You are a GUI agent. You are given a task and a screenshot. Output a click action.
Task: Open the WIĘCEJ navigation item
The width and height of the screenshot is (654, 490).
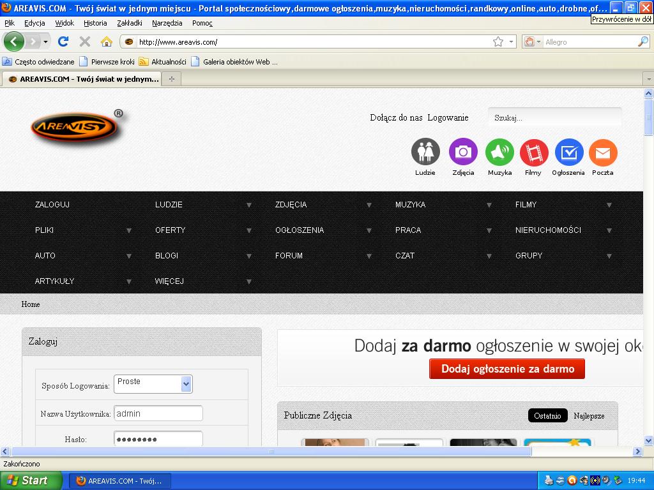[x=169, y=281]
